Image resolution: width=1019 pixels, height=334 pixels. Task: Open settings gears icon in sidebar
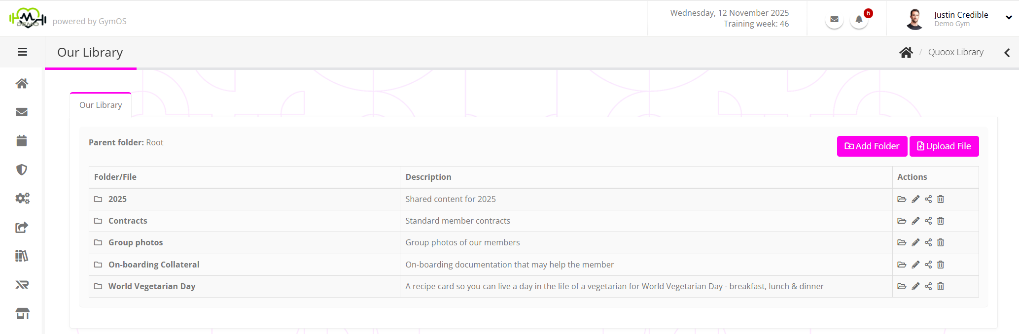(x=22, y=198)
